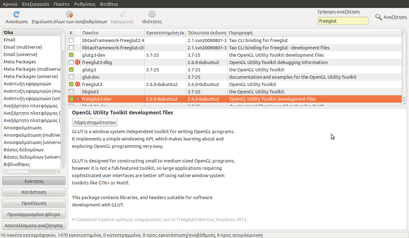The width and height of the screenshot is (409, 238).
Task: Click Λήψη στιγμιότυπου button
Action: coord(95,122)
